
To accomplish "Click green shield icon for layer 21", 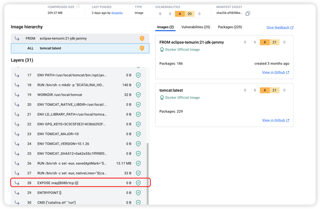I will tap(138, 114).
